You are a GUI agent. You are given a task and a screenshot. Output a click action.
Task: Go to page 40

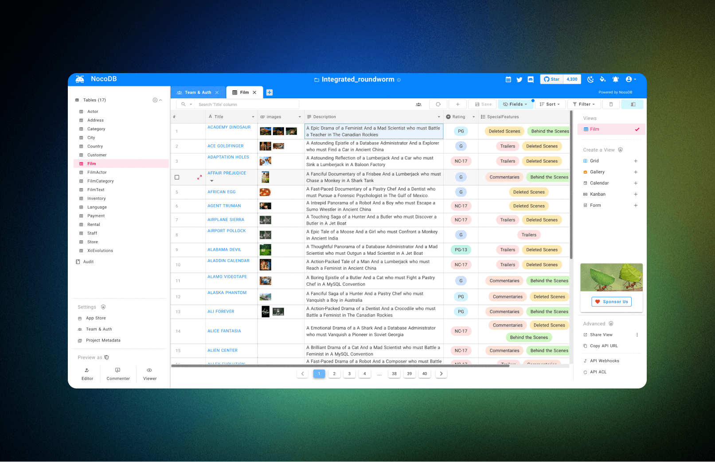coord(425,374)
